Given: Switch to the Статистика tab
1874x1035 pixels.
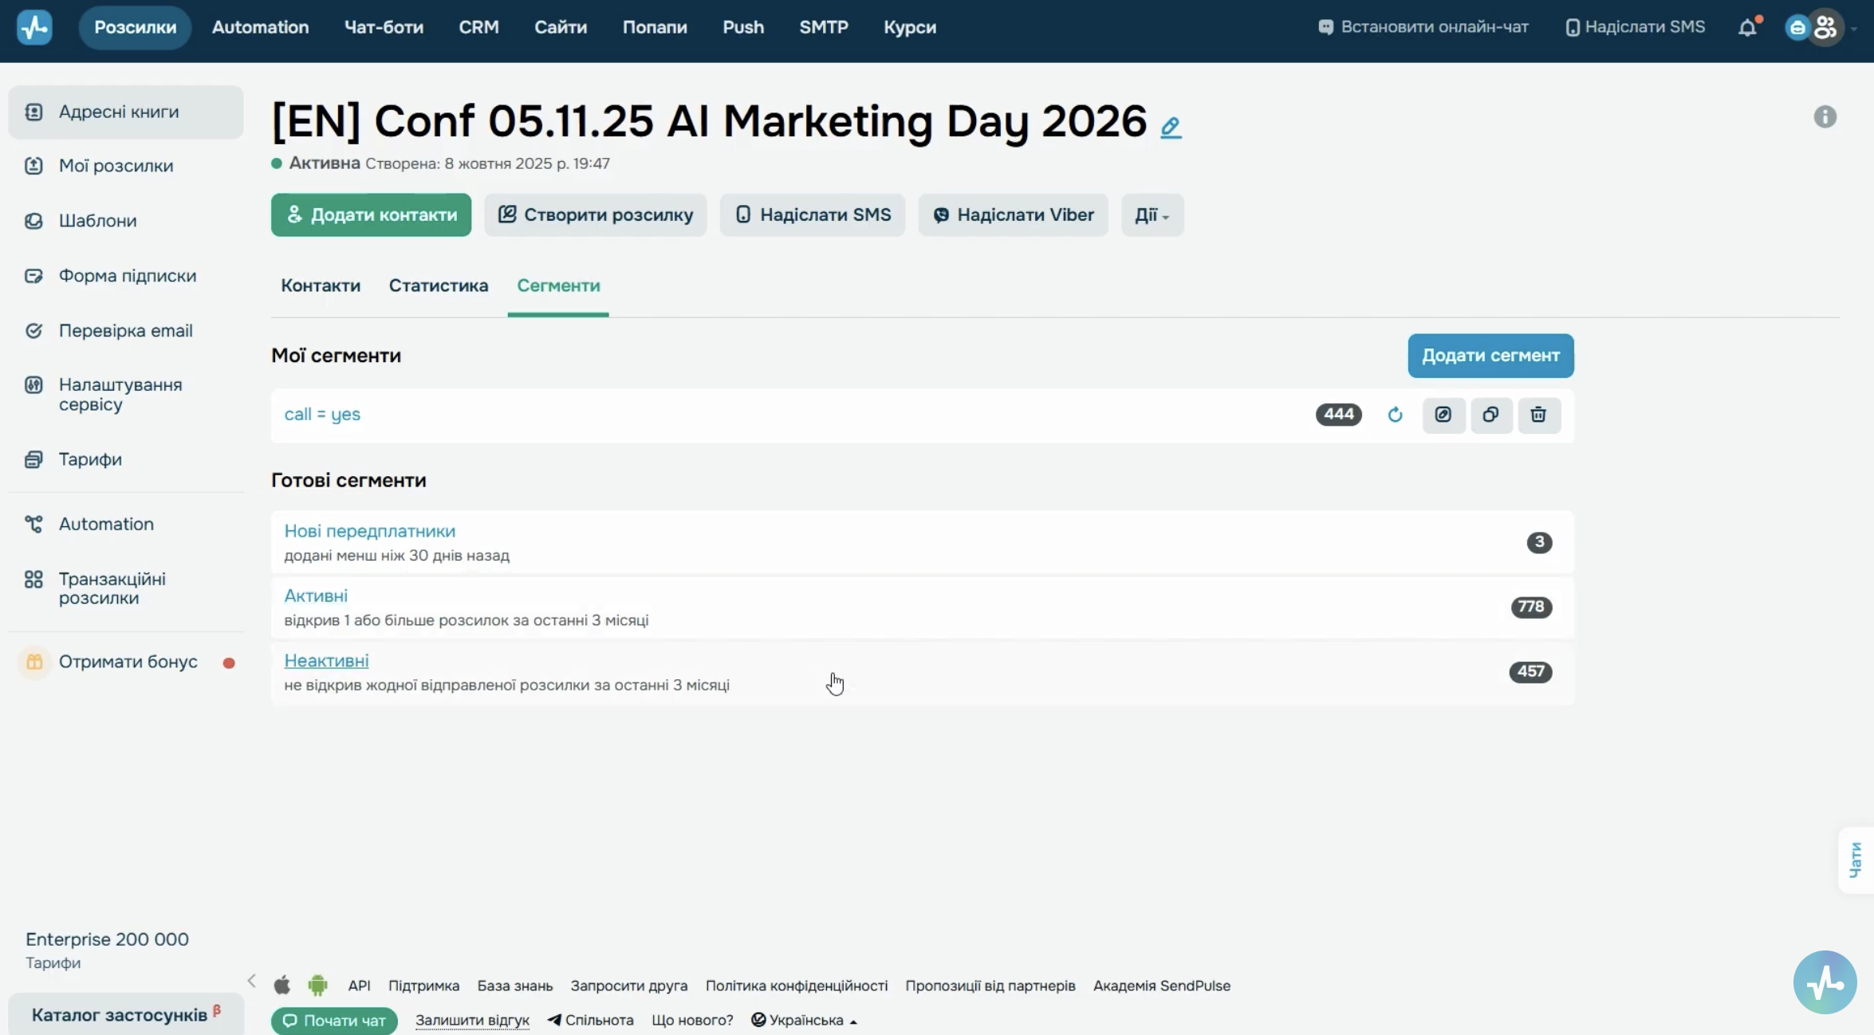Looking at the screenshot, I should [439, 285].
